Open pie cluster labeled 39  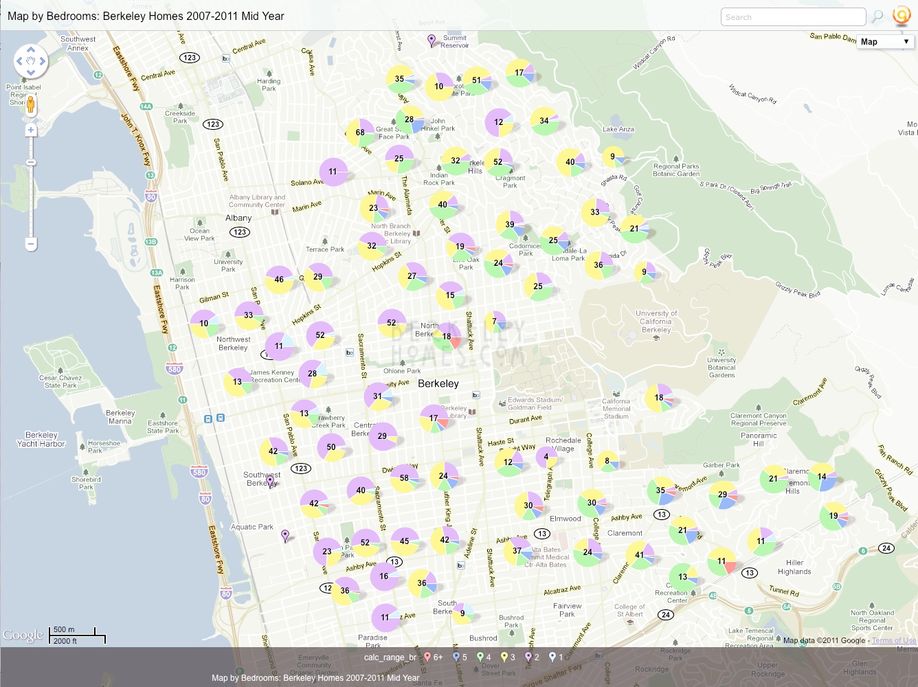coord(510,225)
